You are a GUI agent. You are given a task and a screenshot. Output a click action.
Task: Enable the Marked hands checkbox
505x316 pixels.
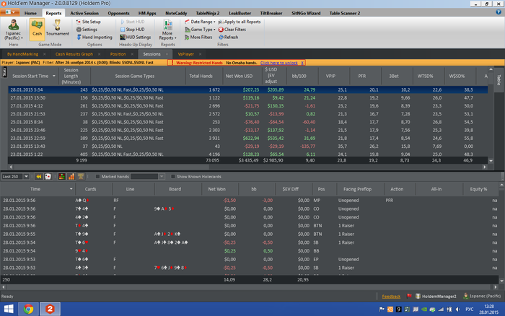coord(97,177)
